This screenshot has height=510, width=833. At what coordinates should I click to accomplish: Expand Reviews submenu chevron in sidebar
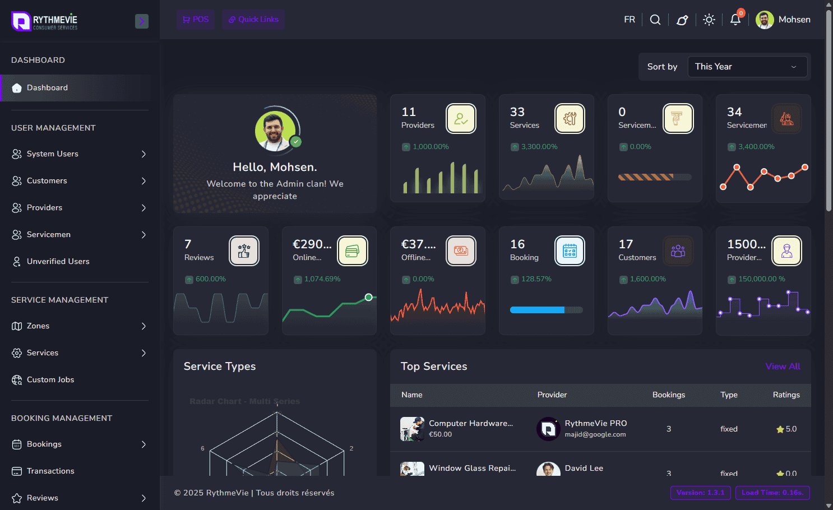tap(144, 498)
